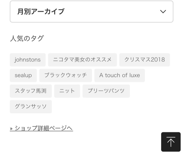Click the 人気のタグ heading

[27, 38]
